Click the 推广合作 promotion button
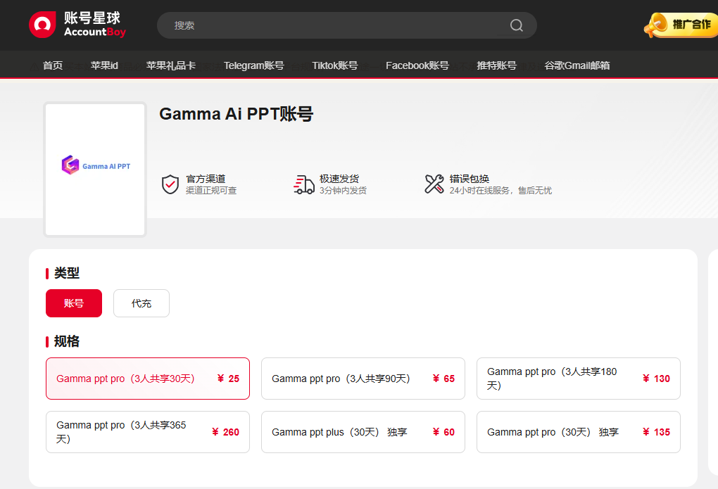 pyautogui.click(x=681, y=25)
